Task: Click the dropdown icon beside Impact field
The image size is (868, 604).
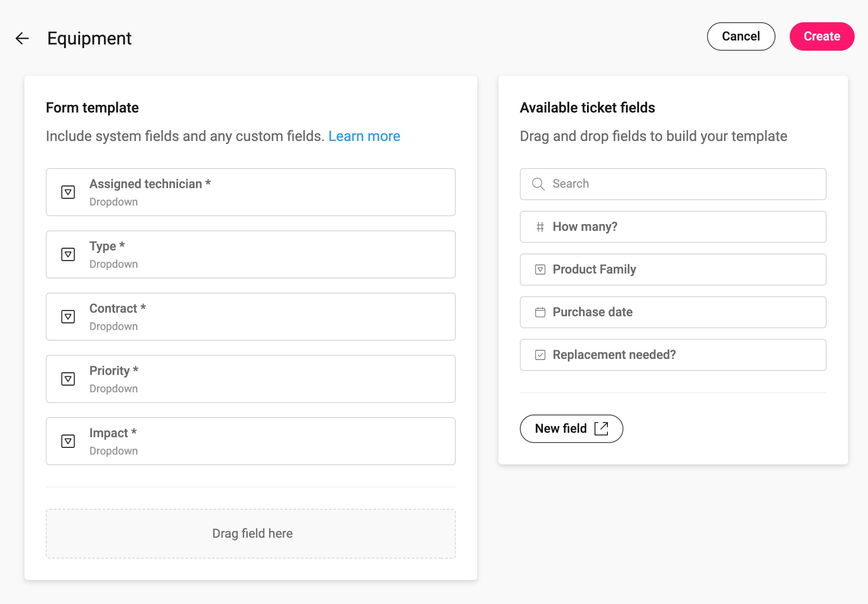Action: tap(68, 441)
